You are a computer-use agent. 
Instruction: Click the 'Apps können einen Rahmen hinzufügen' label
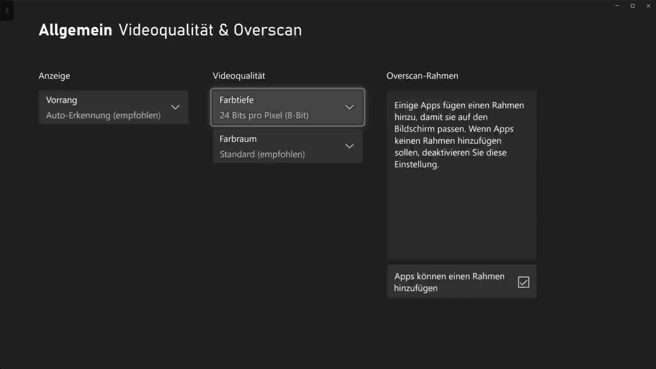pyautogui.click(x=449, y=282)
